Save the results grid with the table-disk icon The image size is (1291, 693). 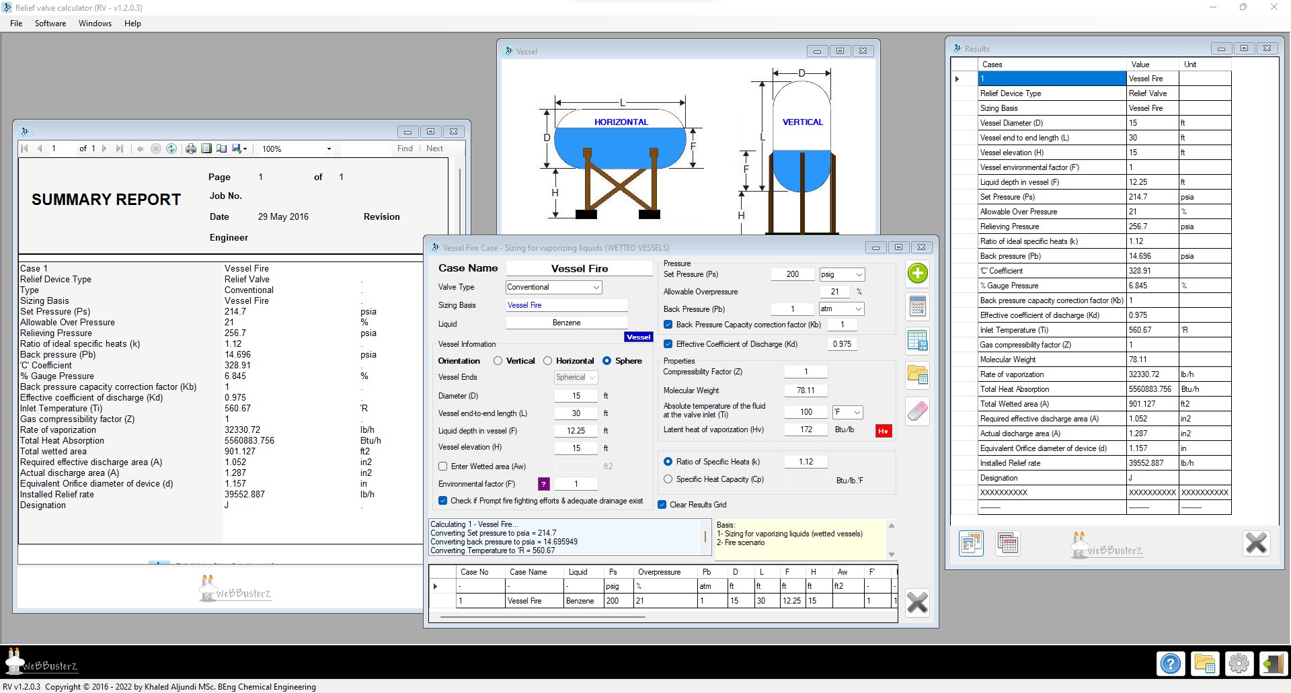coord(916,341)
